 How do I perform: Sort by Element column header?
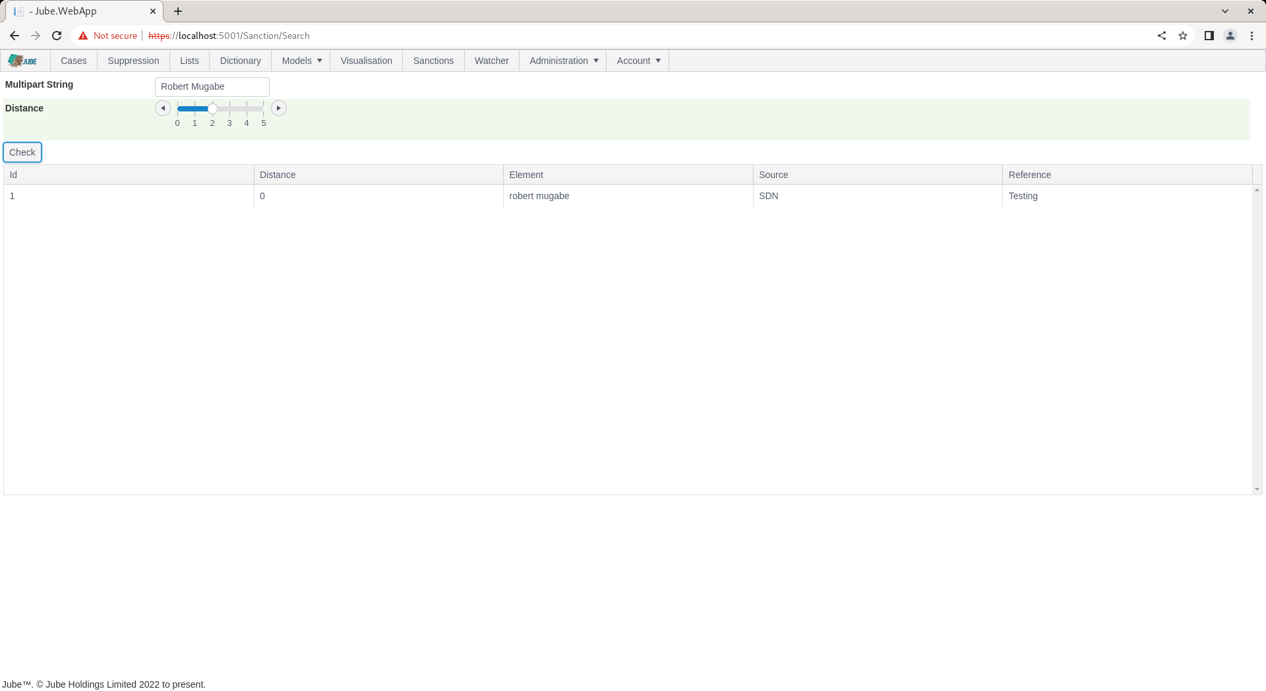628,175
